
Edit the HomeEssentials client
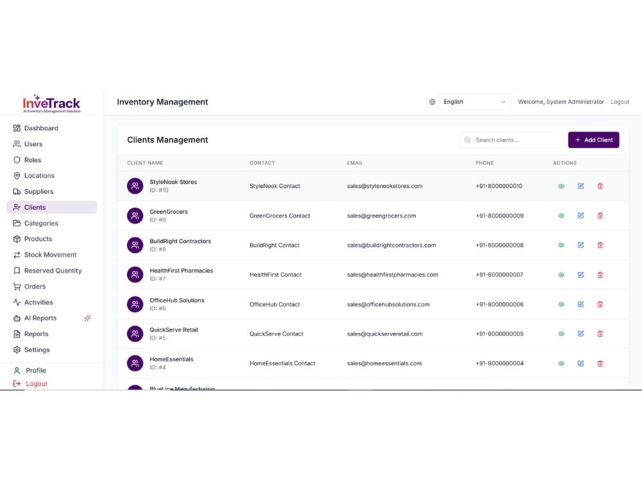[x=580, y=363]
